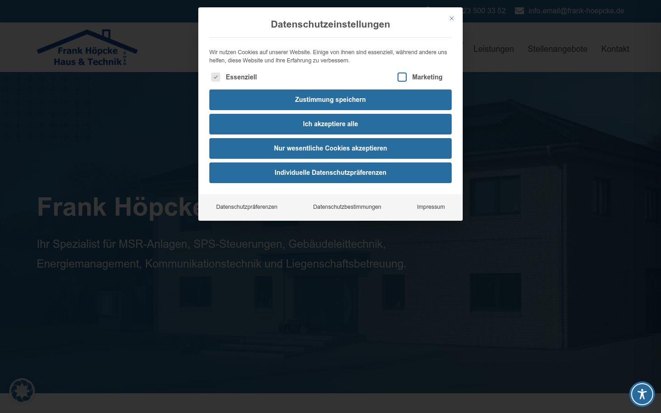
Task: Open Individuelle Datenschutzpräferenzen
Action: pos(330,173)
